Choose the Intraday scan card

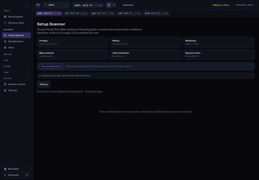pyautogui.click(x=73, y=42)
